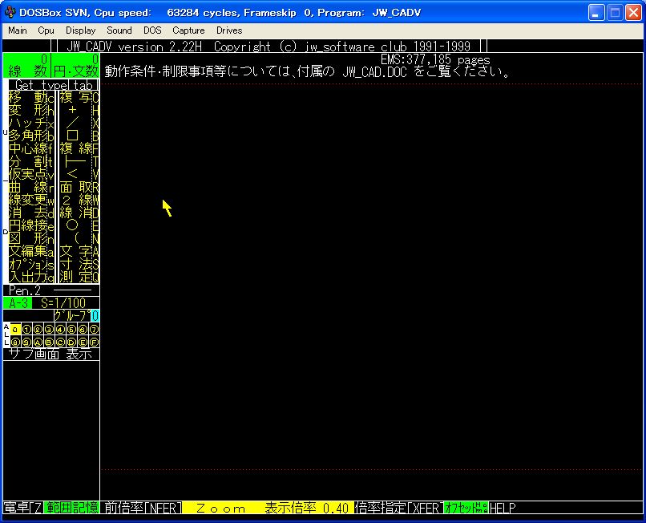646x523 pixels.
Task: Select the 移動 (move) command
Action: click(x=28, y=98)
